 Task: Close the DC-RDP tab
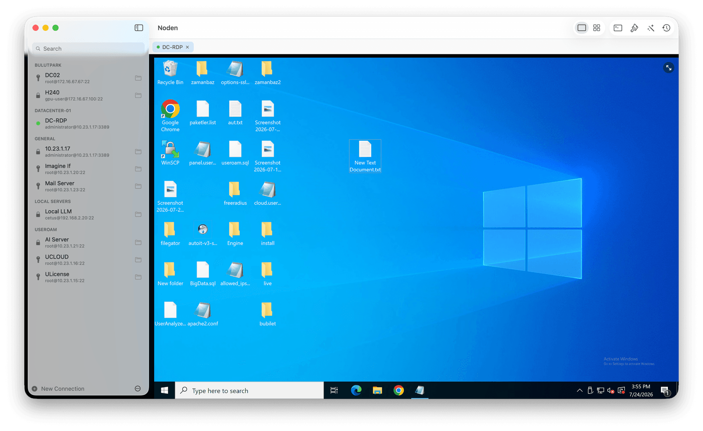[x=187, y=47]
